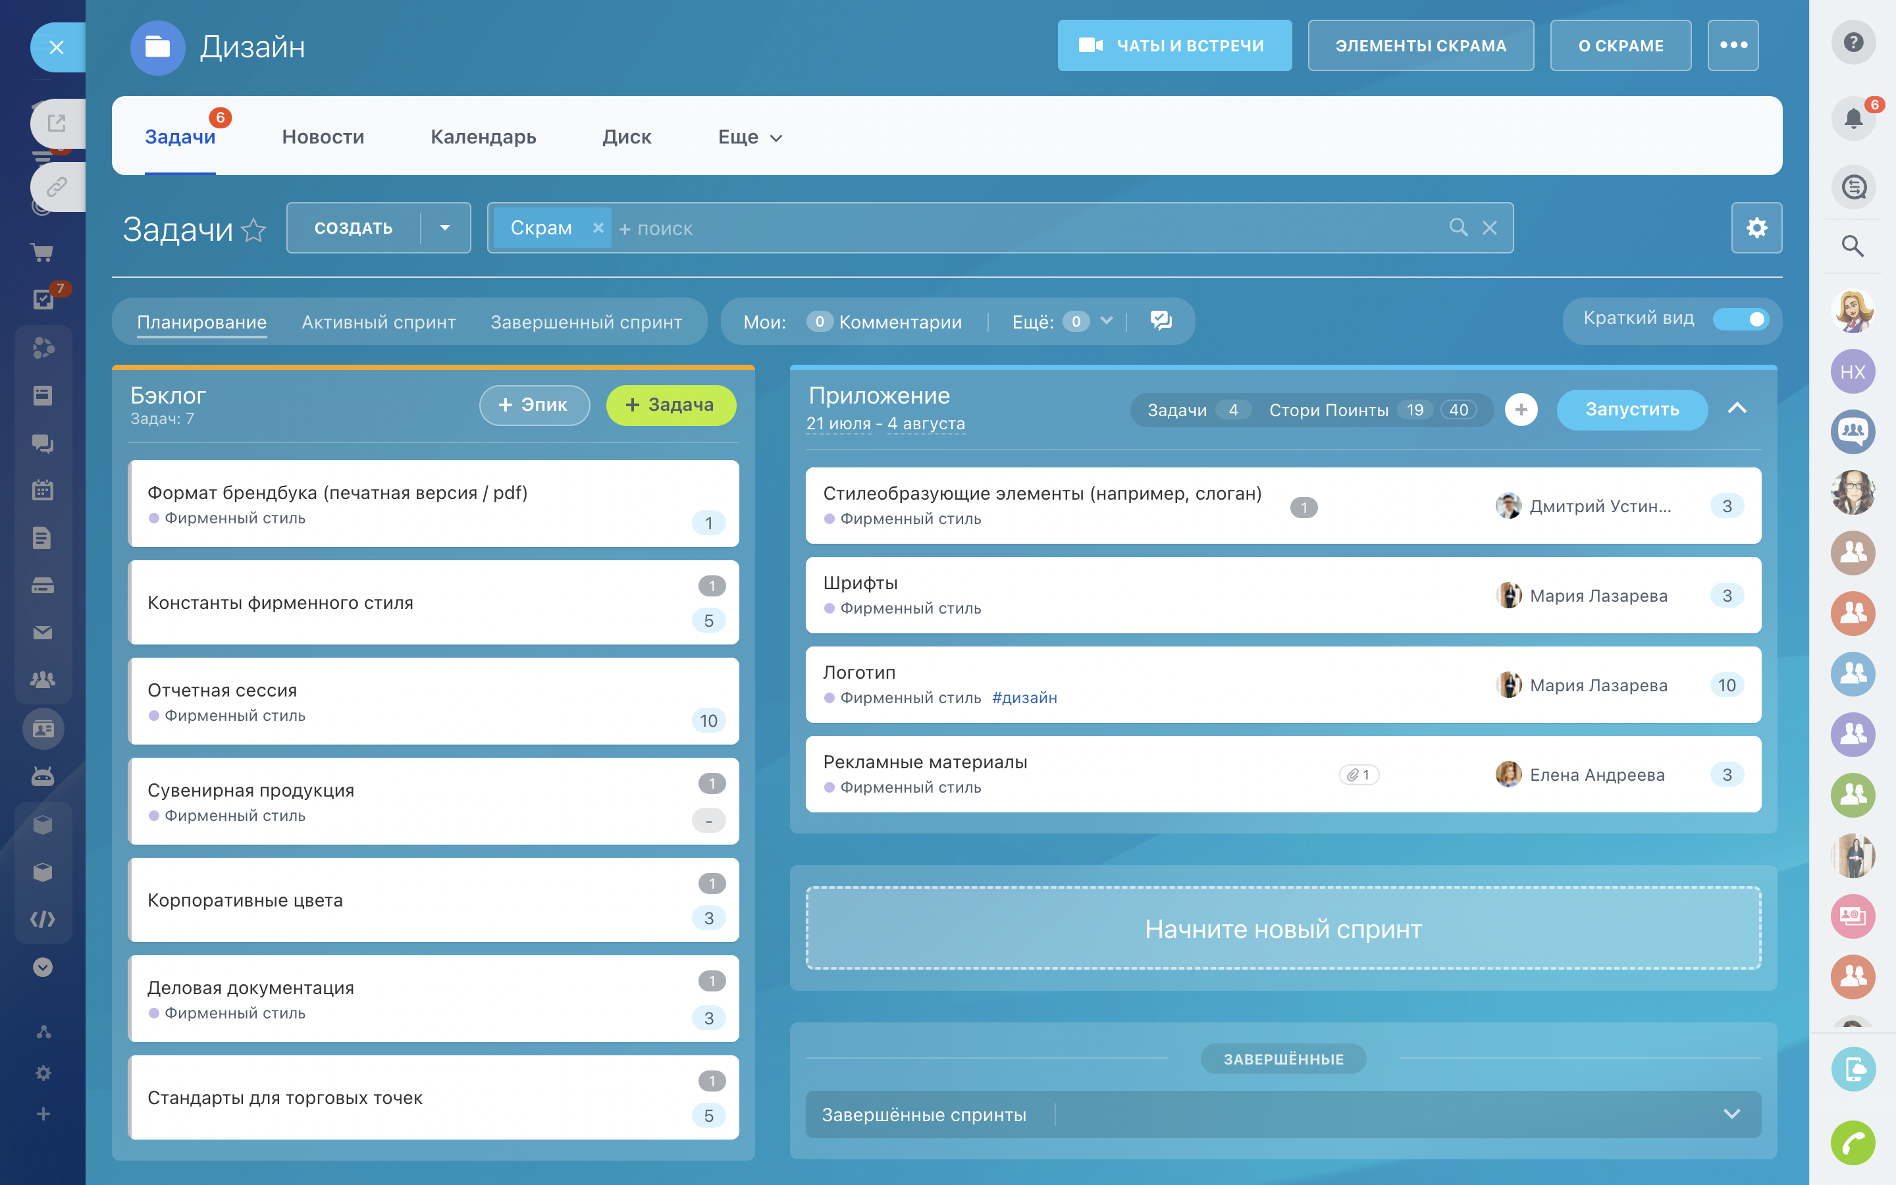Remove the Скрам filter chip
The height and width of the screenshot is (1185, 1896).
(x=598, y=228)
